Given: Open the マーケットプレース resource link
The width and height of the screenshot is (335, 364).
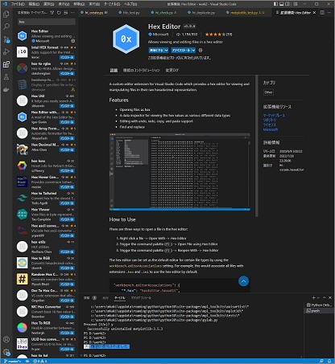Looking at the screenshot, I should [x=274, y=115].
